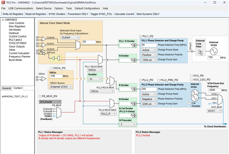Viewport: 229px width, 154px height.
Task: Open the PLL1 NCLK MUX OSCin dropdown
Action: (95, 70)
